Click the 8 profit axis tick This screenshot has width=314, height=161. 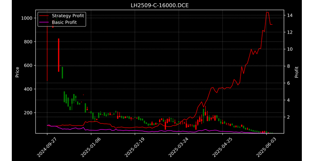(x=288, y=66)
